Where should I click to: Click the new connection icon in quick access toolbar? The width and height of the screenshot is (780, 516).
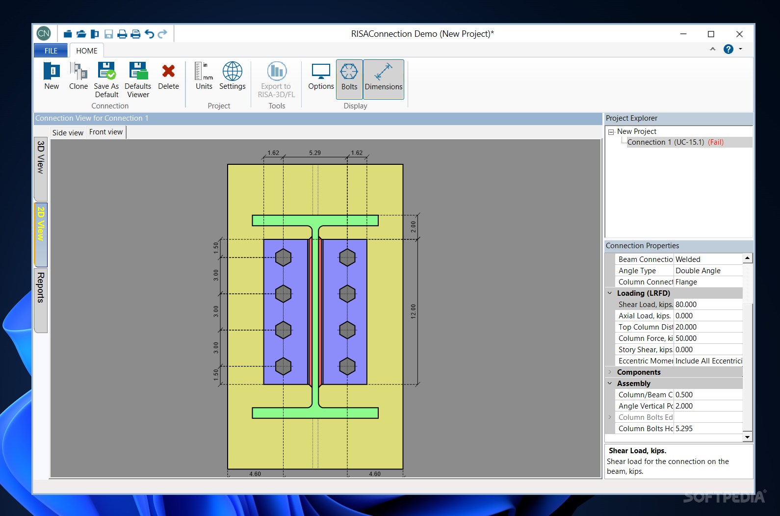tap(95, 34)
